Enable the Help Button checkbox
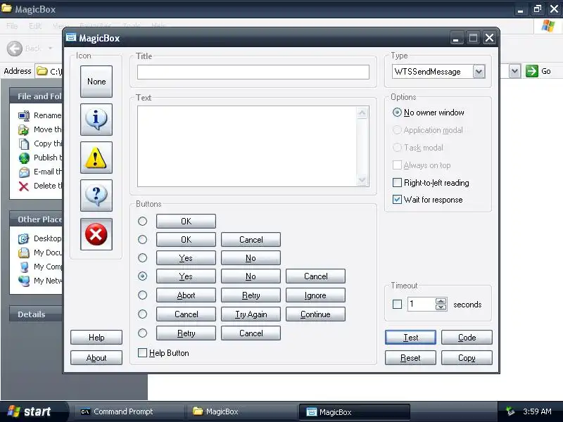 click(x=143, y=353)
